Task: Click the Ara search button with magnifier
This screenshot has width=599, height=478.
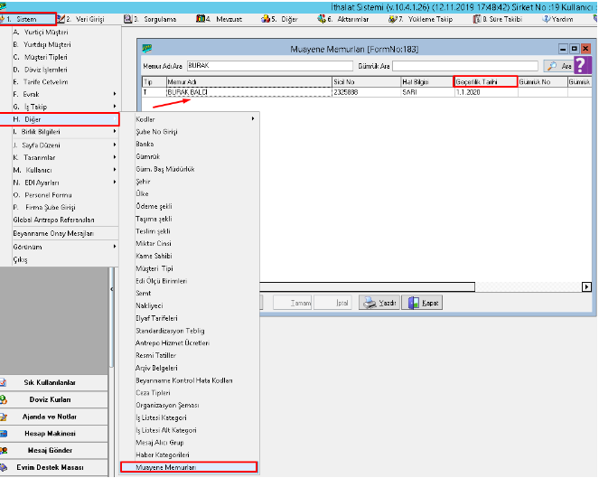Action: click(x=557, y=66)
